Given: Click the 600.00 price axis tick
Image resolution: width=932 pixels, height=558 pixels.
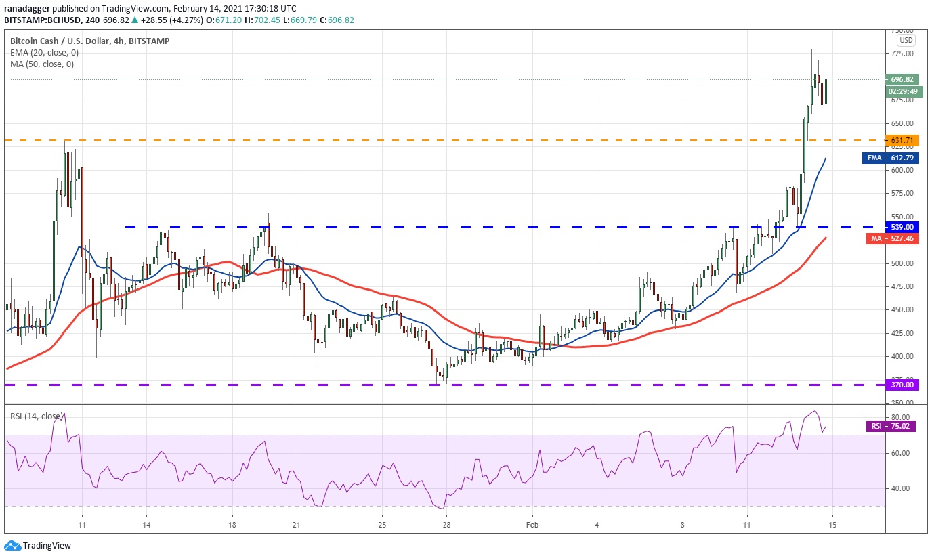Looking at the screenshot, I should (902, 170).
